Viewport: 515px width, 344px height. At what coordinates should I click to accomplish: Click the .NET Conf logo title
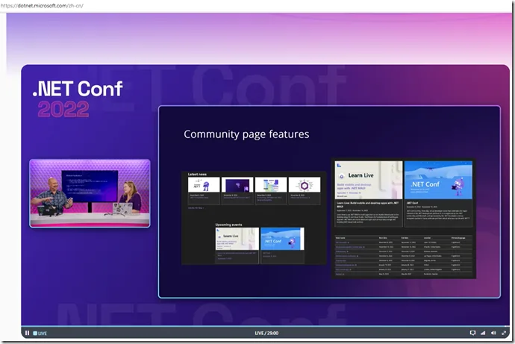tap(78, 89)
